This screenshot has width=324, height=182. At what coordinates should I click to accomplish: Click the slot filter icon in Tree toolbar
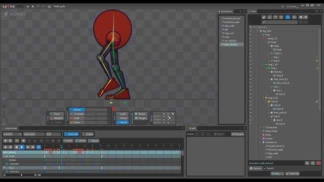coord(269,17)
